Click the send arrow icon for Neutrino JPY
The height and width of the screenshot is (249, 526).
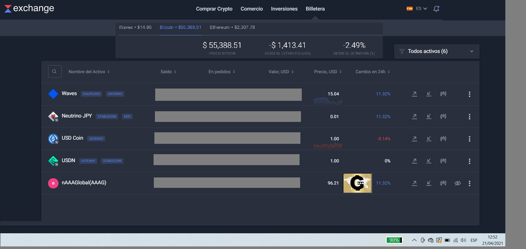click(x=414, y=116)
